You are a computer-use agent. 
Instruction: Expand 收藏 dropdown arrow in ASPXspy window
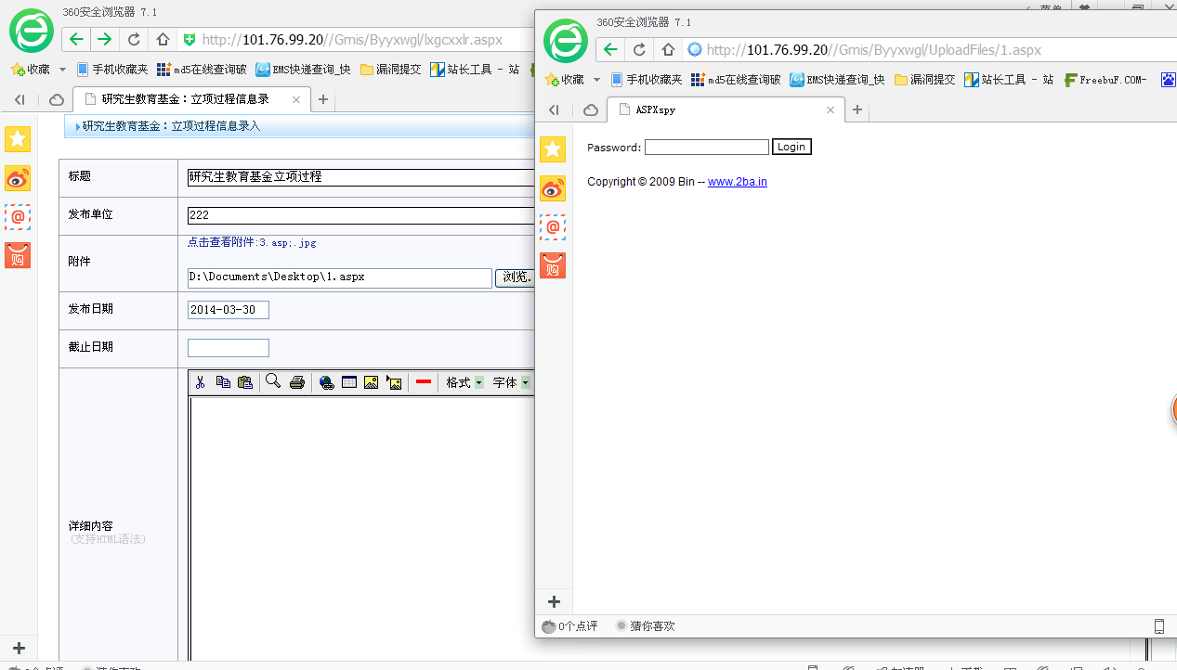pyautogui.click(x=596, y=80)
